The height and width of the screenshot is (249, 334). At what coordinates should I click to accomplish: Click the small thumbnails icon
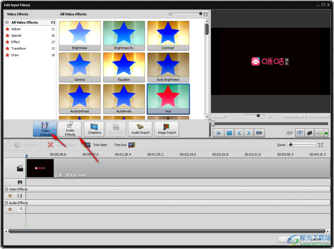[171, 14]
